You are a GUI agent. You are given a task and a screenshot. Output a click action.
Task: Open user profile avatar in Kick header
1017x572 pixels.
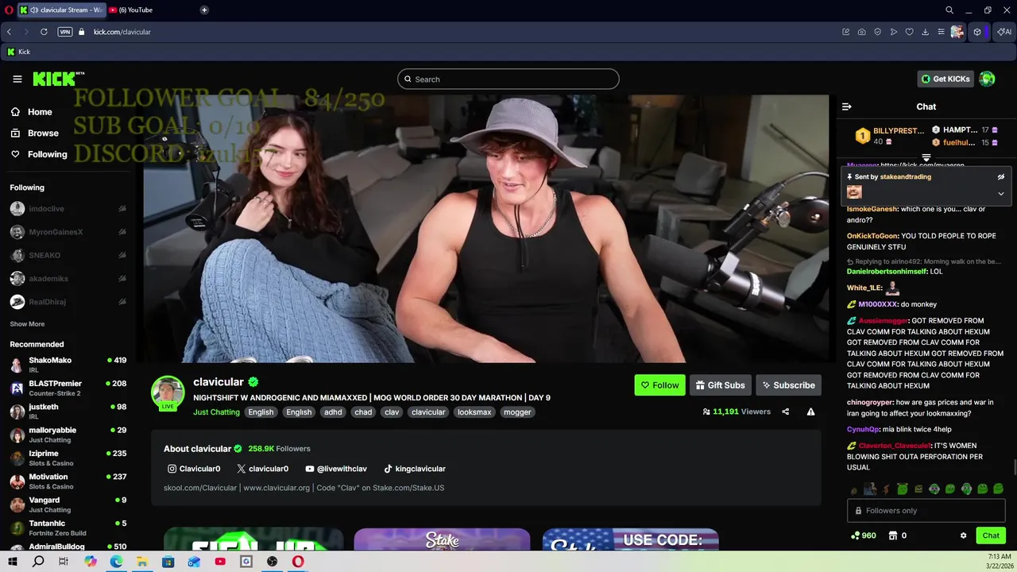tap(987, 79)
